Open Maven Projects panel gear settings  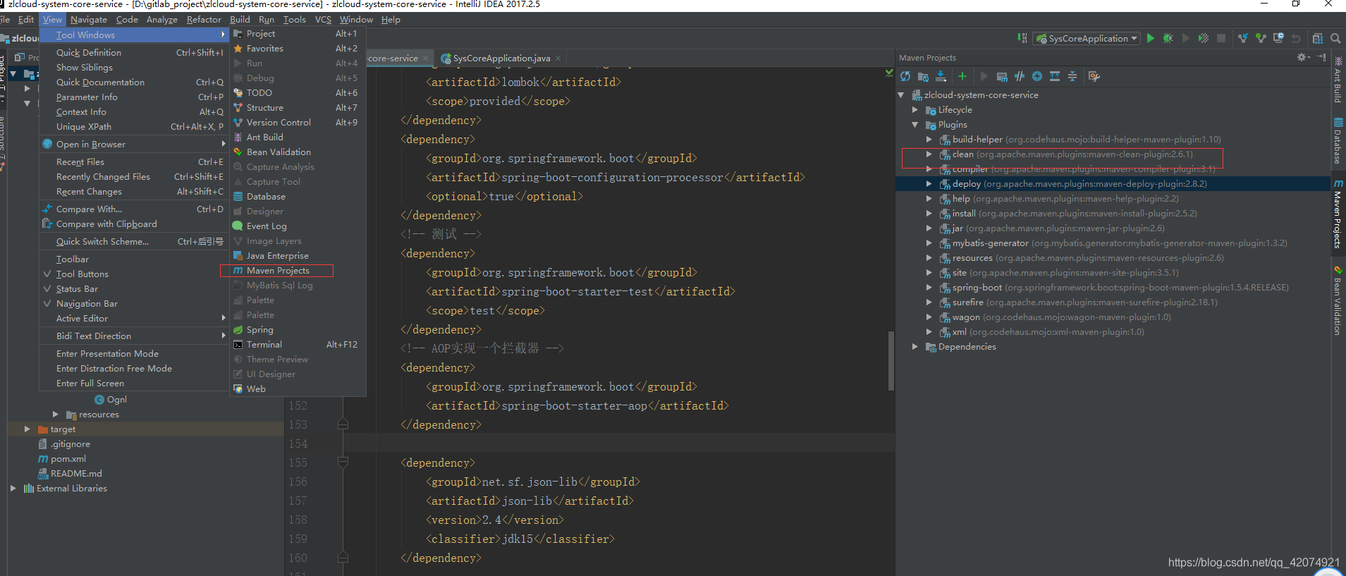click(x=1303, y=57)
